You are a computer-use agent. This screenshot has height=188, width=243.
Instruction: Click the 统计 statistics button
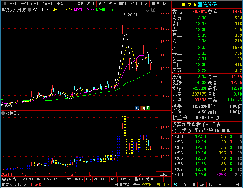[x=112, y=4]
